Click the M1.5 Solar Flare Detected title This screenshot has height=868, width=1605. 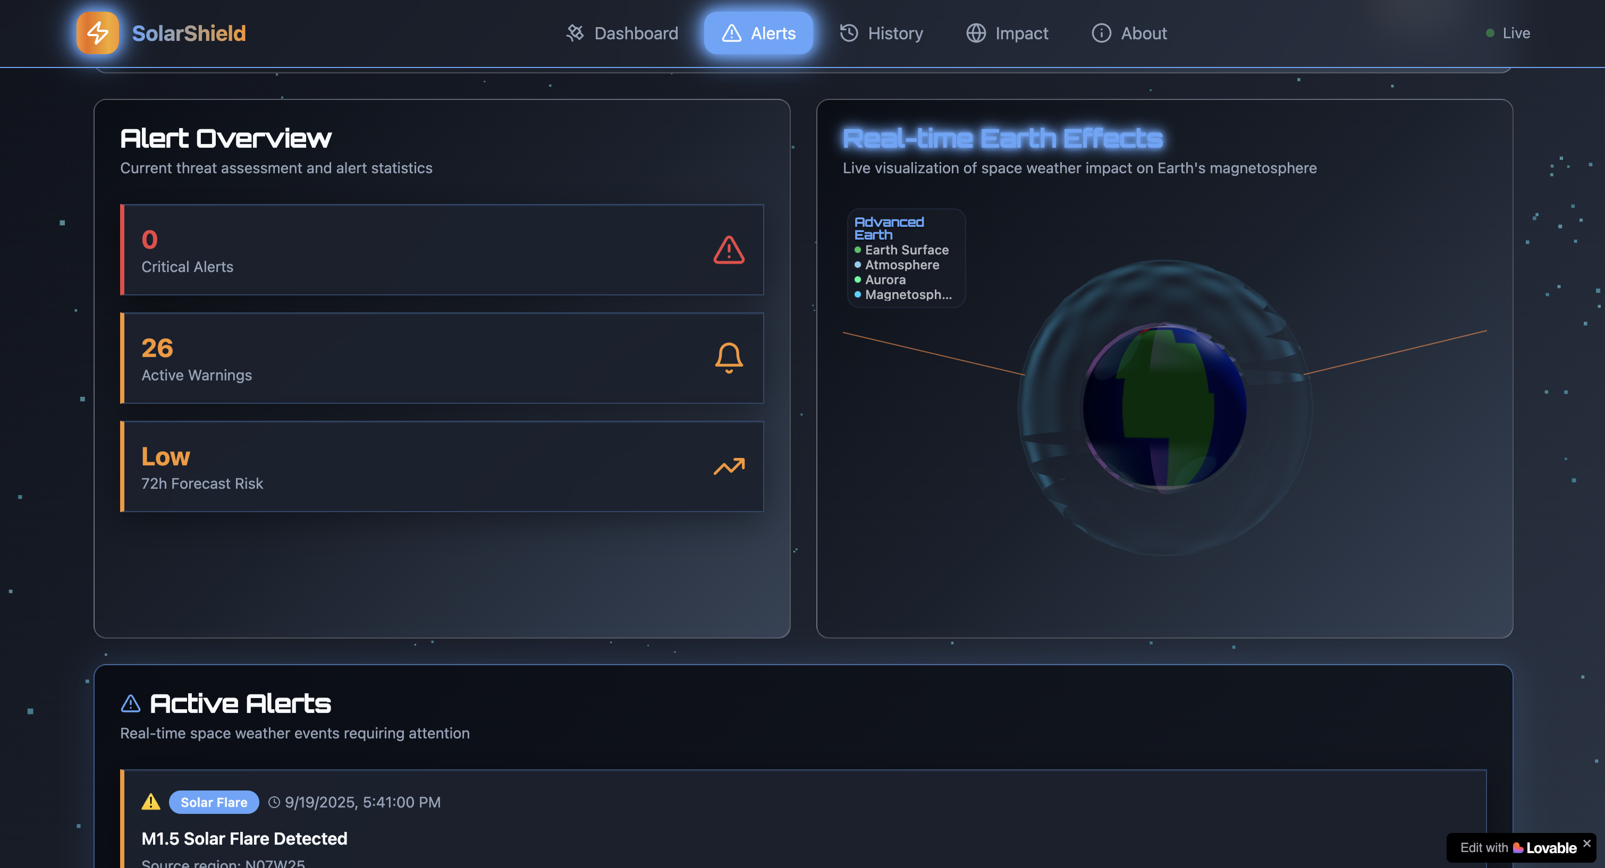[x=244, y=838]
